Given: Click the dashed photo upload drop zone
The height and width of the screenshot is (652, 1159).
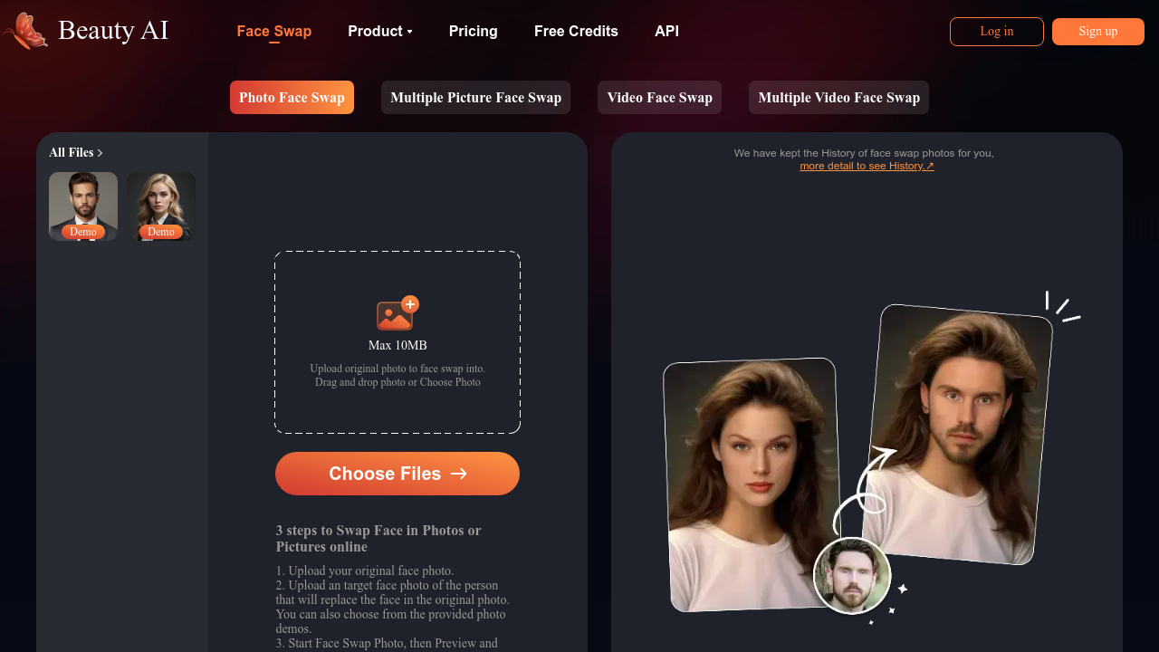Looking at the screenshot, I should point(398,398).
